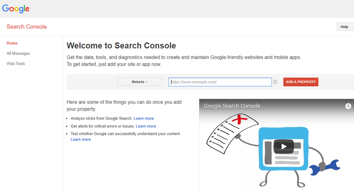Click the Help button
Screen dimensions: 354x191
coord(344,27)
